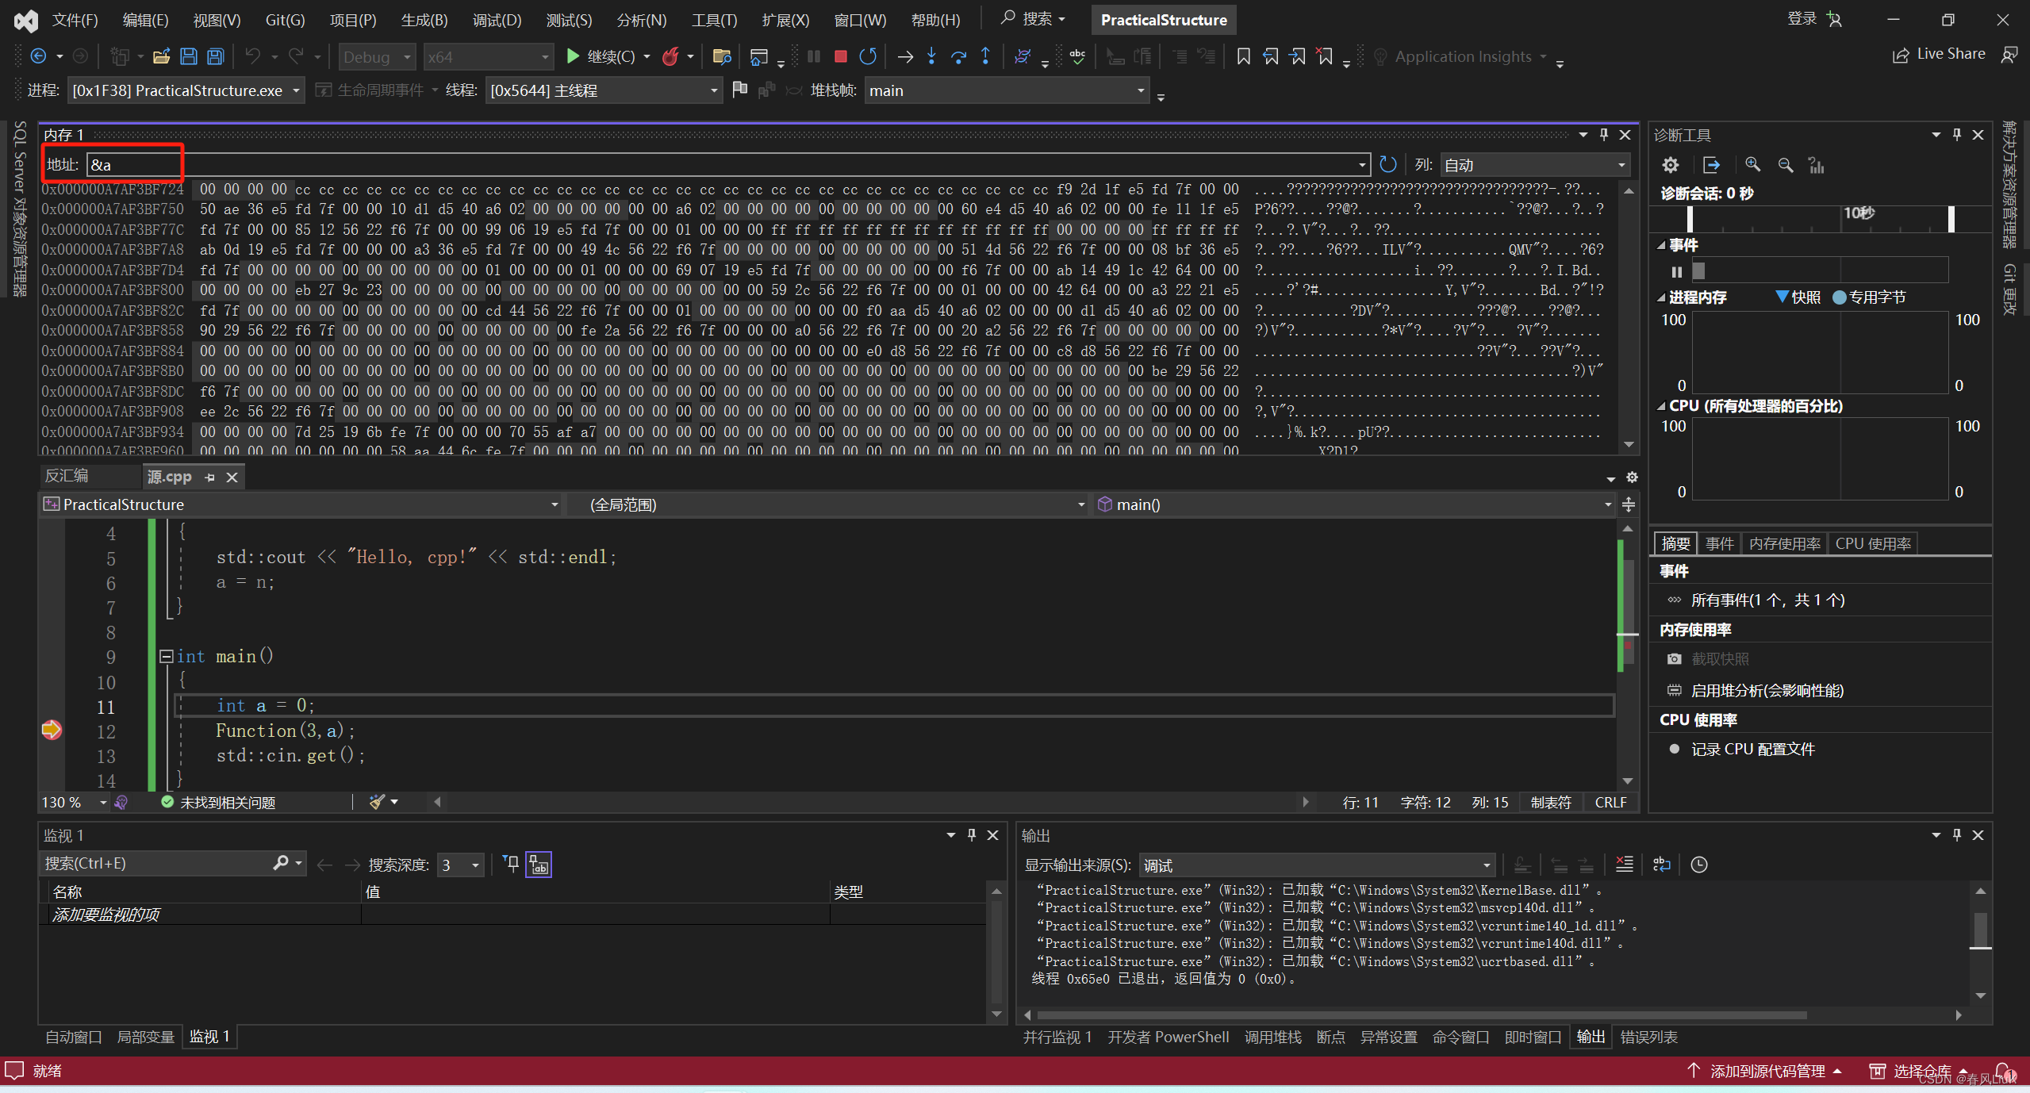Switch to the 局部变量 tab
This screenshot has height=1093, width=2030.
tap(145, 1037)
